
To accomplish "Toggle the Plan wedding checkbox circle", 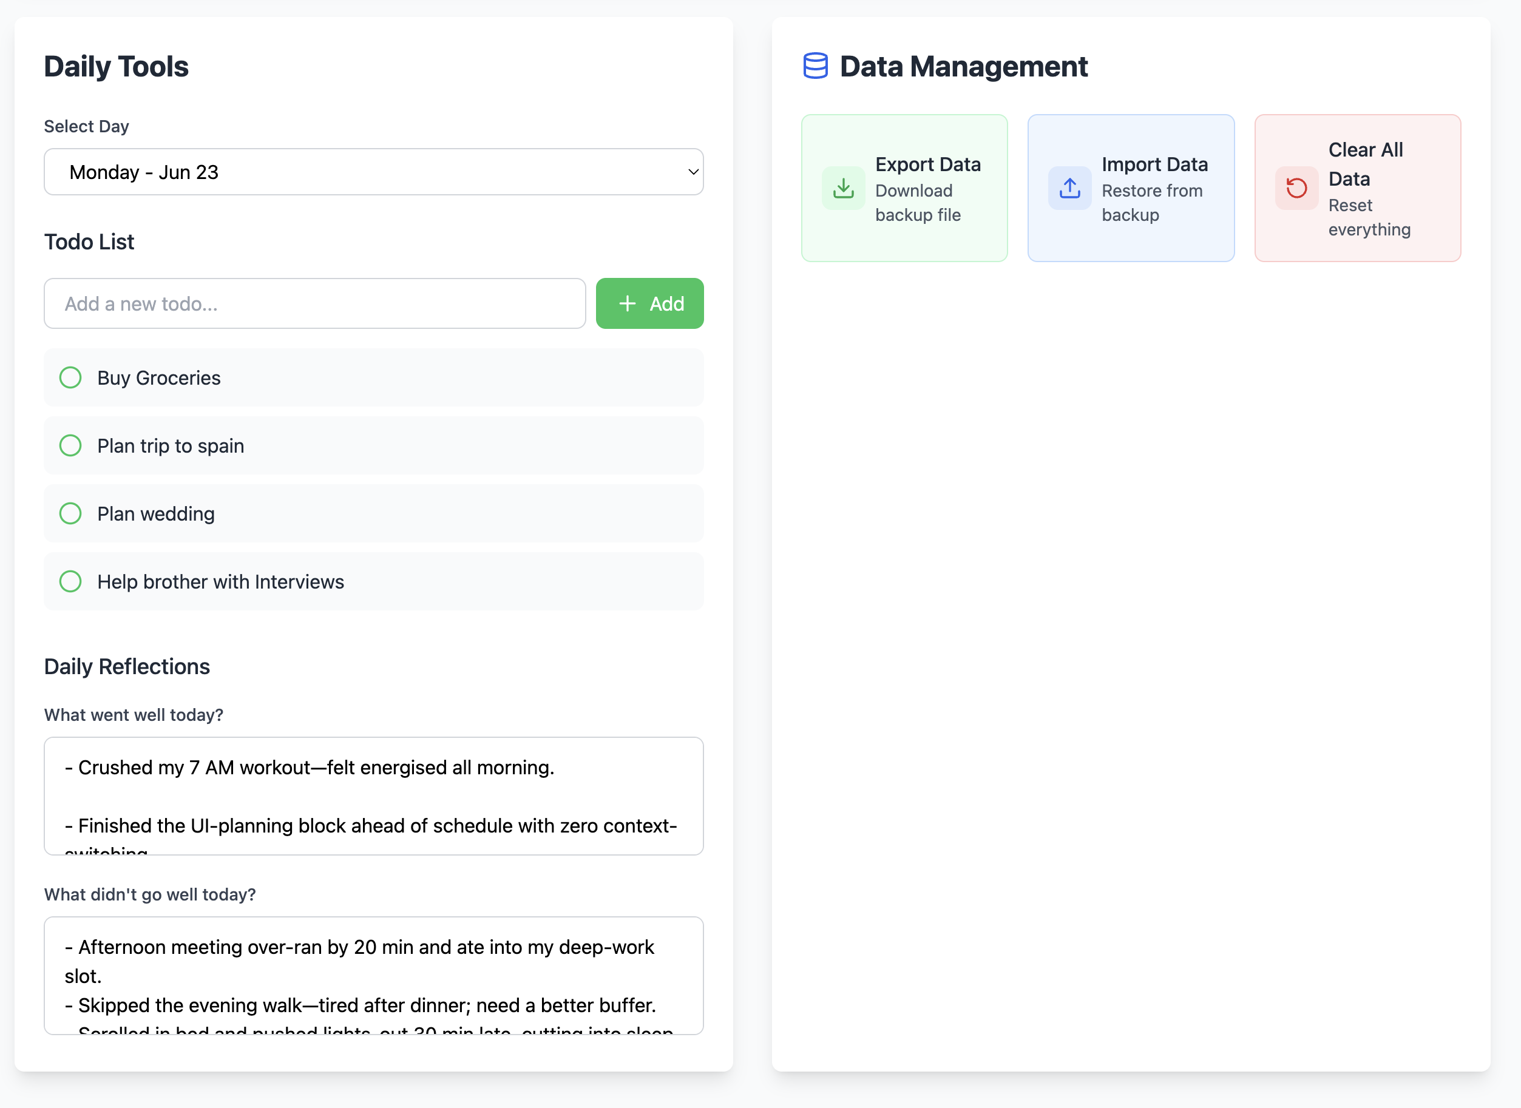I will (70, 514).
